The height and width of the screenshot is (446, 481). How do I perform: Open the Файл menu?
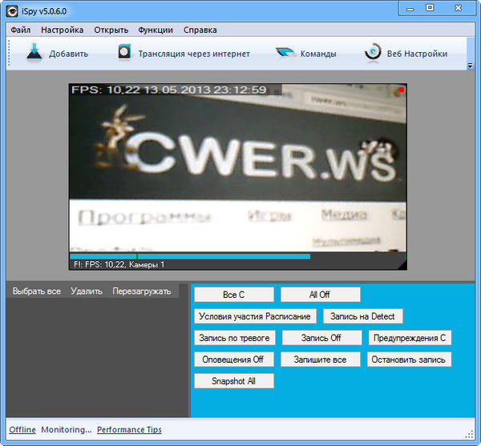tap(21, 30)
